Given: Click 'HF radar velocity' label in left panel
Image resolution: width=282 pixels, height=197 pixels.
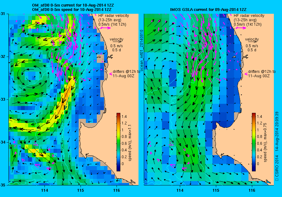Looking at the screenshot, I should [114, 16].
